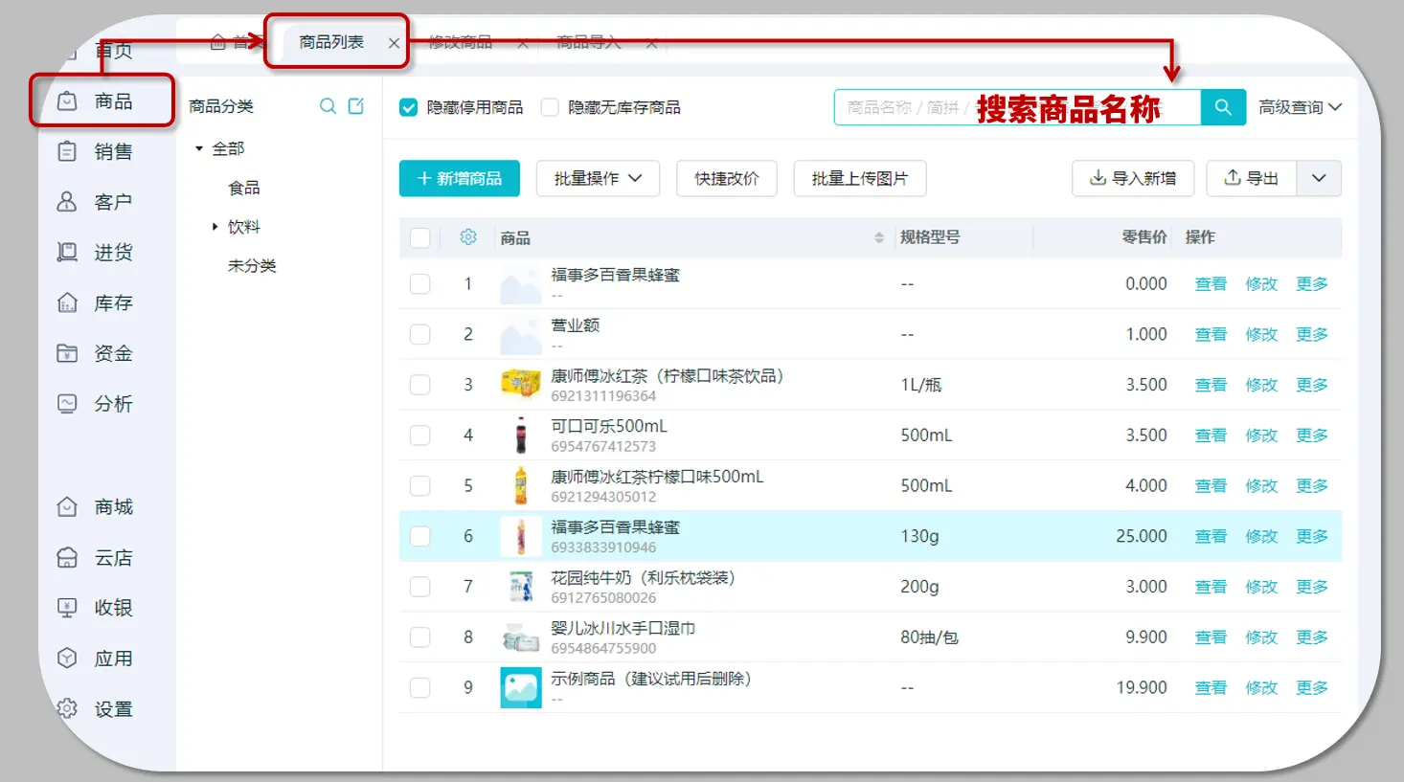The image size is (1404, 782).
Task: Open the 高级查询 dropdown
Action: point(1300,107)
